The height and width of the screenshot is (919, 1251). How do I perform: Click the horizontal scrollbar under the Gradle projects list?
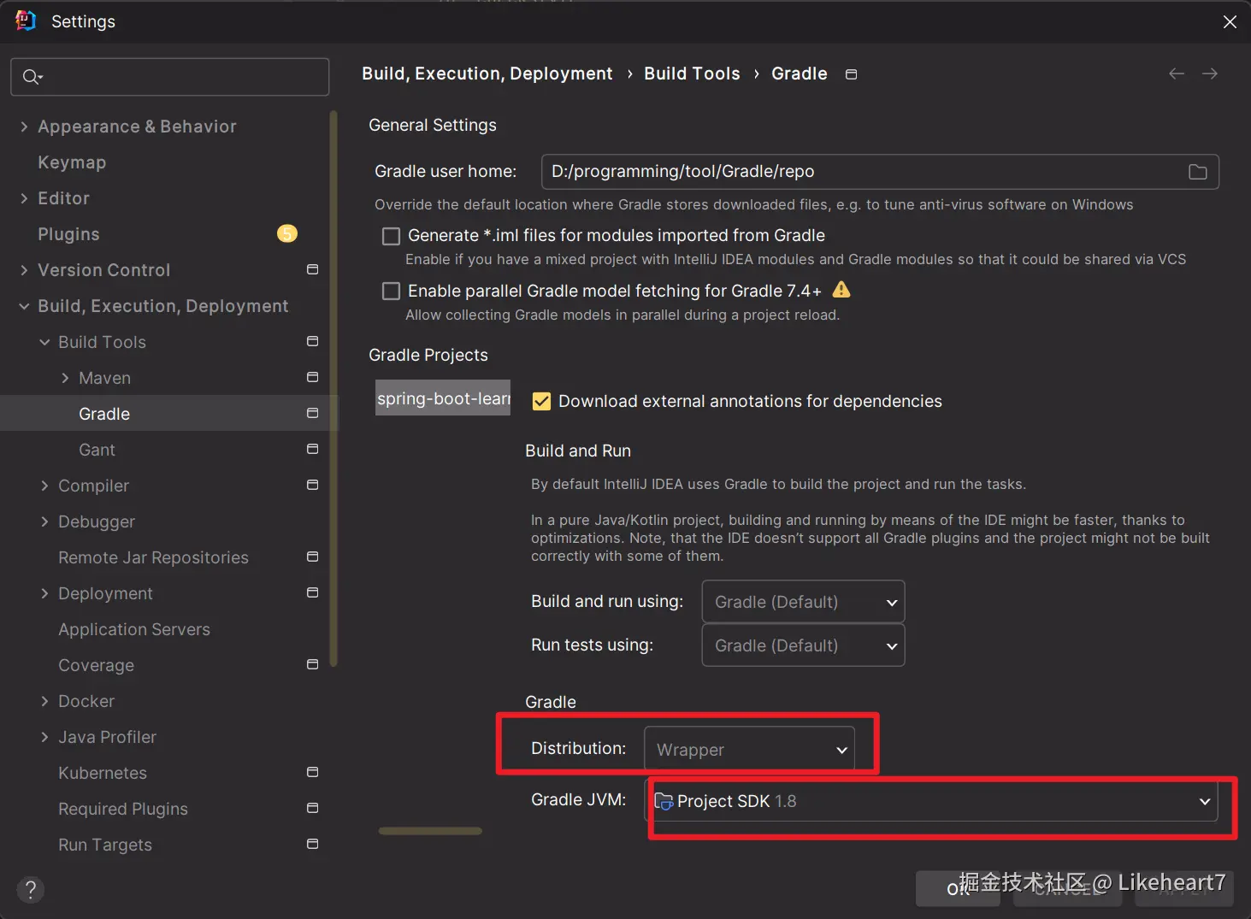click(x=430, y=831)
